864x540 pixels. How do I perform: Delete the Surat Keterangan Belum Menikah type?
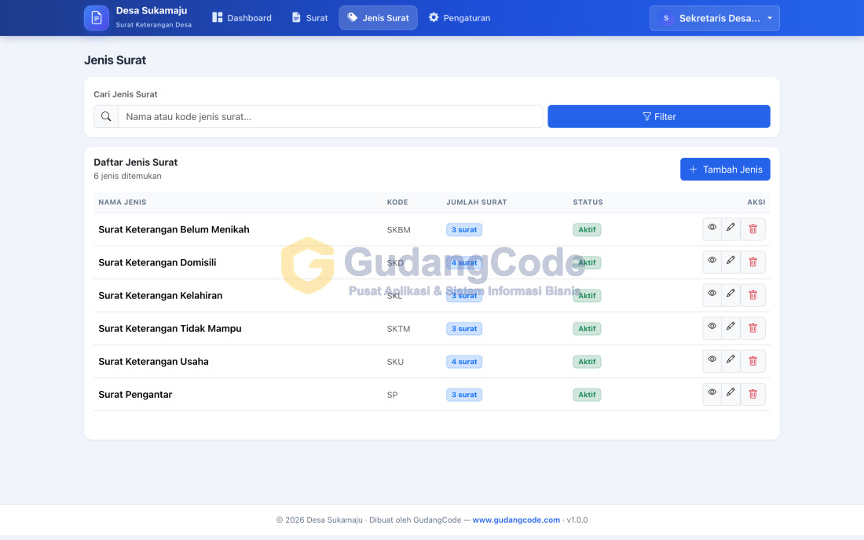pos(752,229)
